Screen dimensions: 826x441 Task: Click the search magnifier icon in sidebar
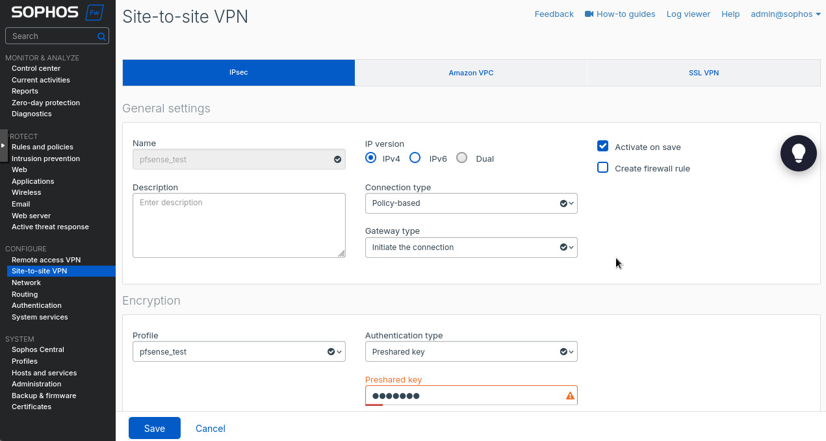click(x=101, y=36)
